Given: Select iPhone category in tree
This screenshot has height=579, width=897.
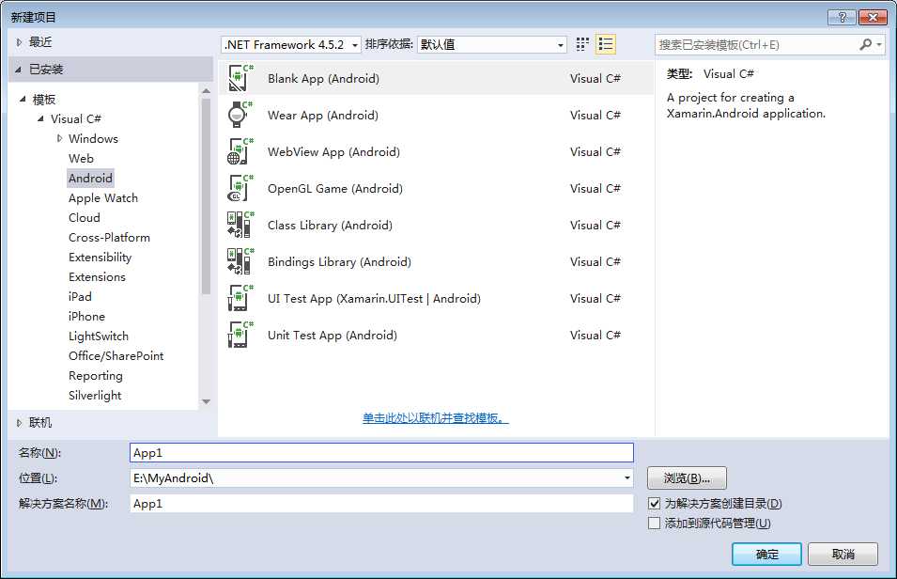Looking at the screenshot, I should (x=86, y=317).
